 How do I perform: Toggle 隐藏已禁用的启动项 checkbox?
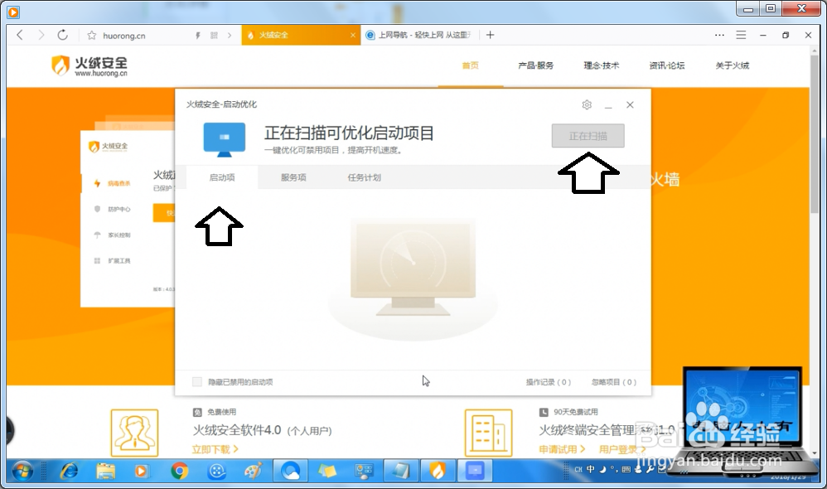pyautogui.click(x=196, y=382)
